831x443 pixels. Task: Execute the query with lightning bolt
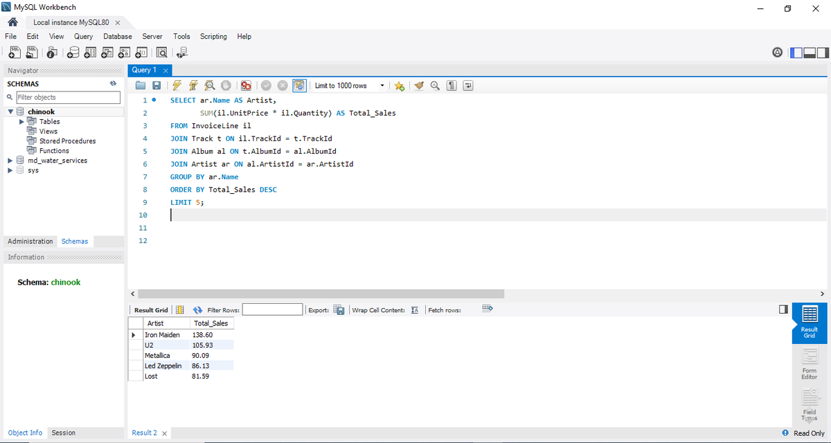point(177,86)
